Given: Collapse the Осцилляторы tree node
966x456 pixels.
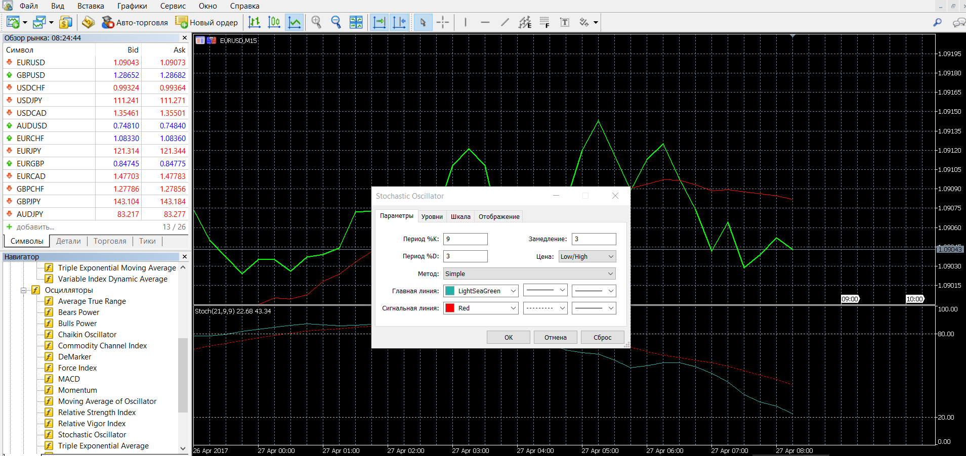Looking at the screenshot, I should pos(23,290).
